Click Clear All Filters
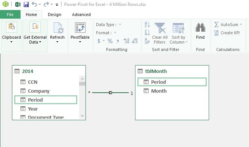Screen dimensions: 249x147 coord(160,33)
